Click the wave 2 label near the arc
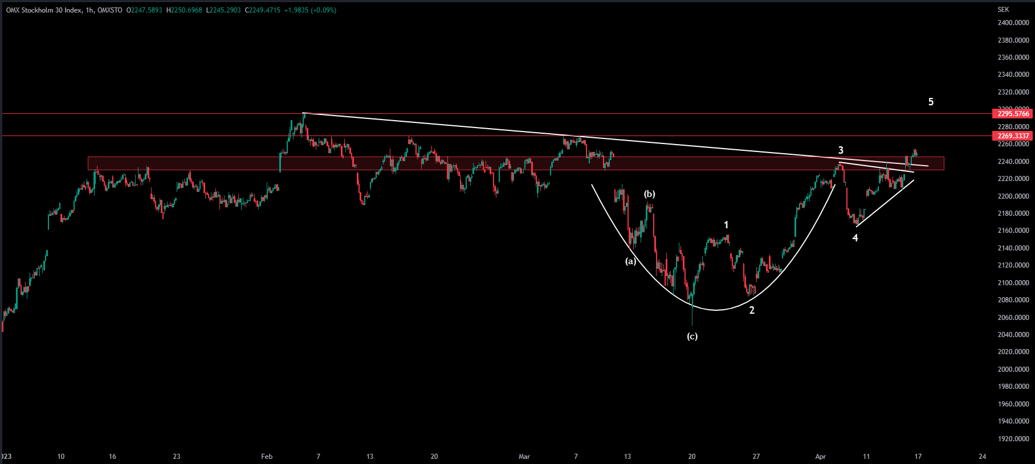The width and height of the screenshot is (1035, 464). click(x=752, y=310)
